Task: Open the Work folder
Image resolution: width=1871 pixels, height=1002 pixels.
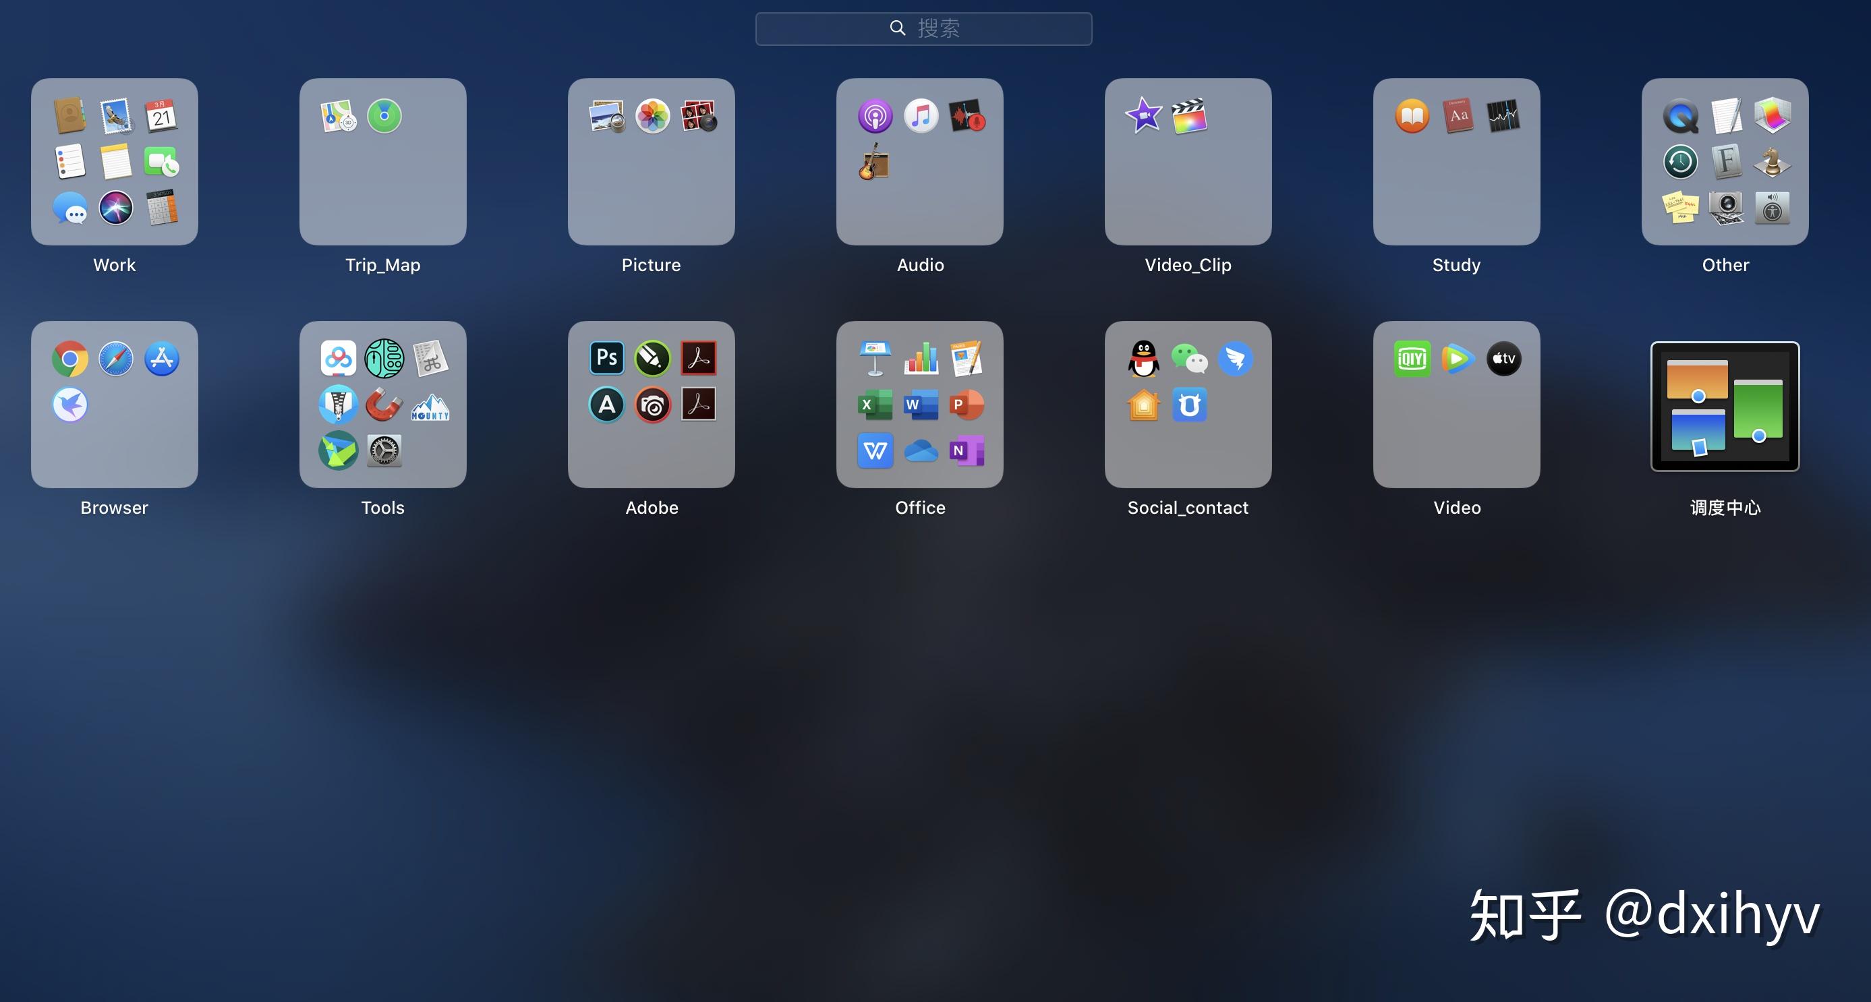Action: 114,161
